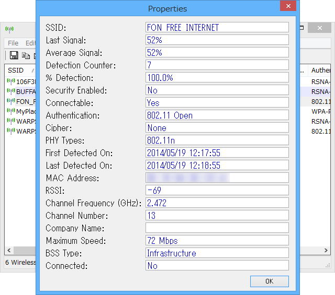Click the 6 Wireless status bar text
Viewport: 335px width, 295px height.
click(20, 262)
